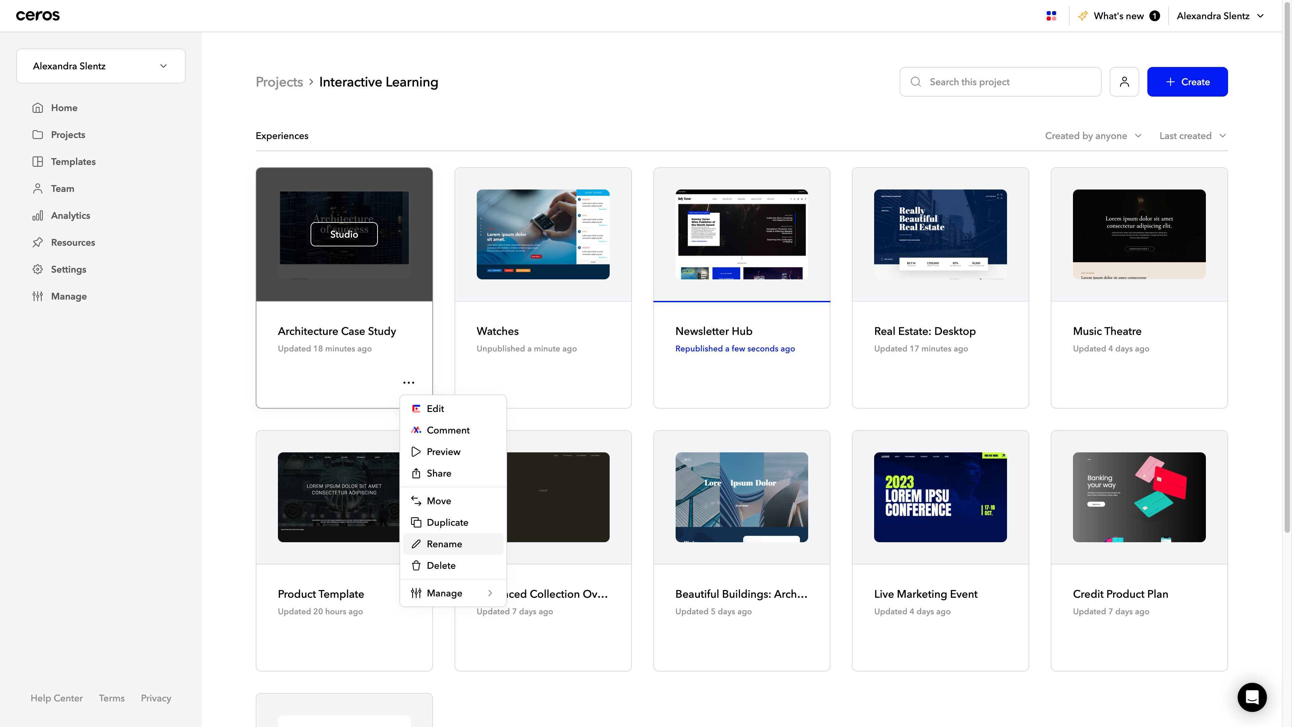
Task: Click the Move arrows icon
Action: pos(416,501)
